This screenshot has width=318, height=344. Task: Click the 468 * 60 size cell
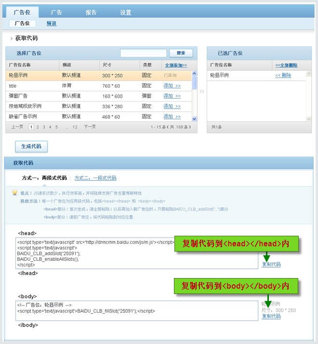click(x=111, y=117)
